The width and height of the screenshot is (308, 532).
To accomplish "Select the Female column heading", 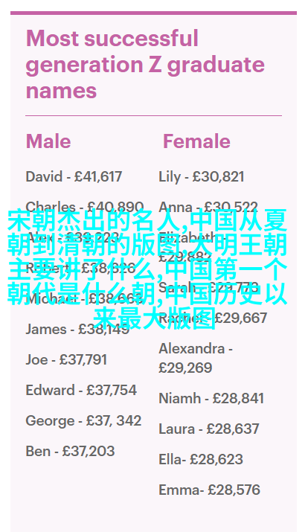I will [196, 141].
